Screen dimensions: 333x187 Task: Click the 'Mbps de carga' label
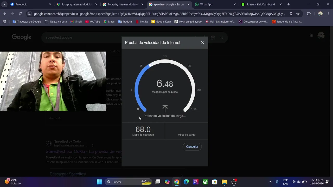[187, 135]
